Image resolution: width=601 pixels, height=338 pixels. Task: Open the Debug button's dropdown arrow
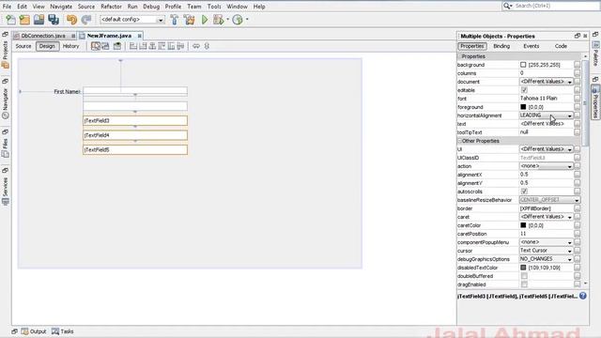(227, 20)
